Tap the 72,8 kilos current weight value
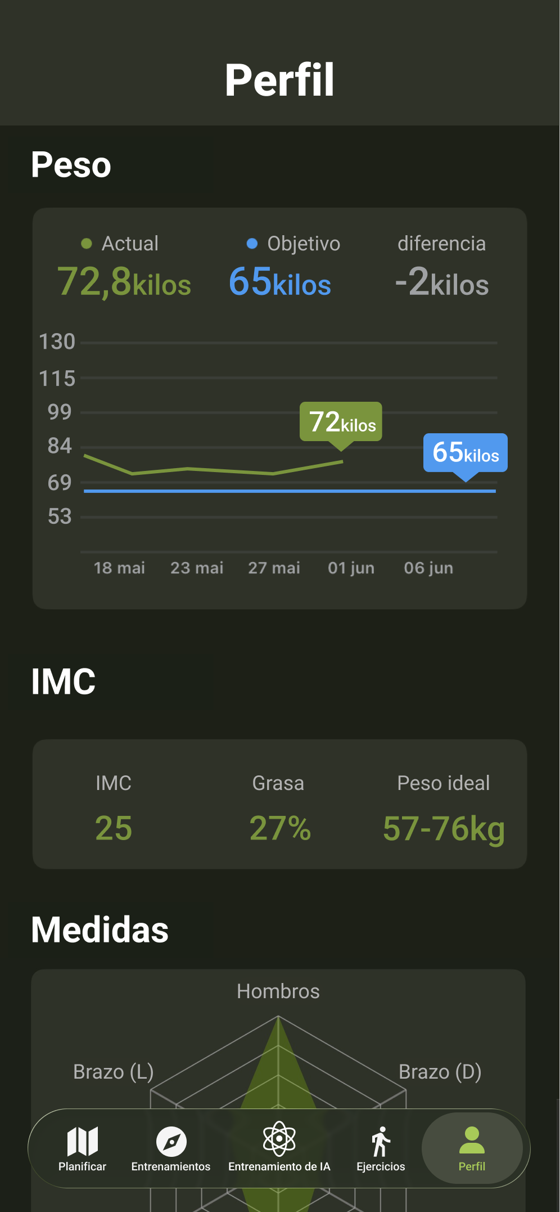Viewport: 560px width, 1212px height. (124, 281)
